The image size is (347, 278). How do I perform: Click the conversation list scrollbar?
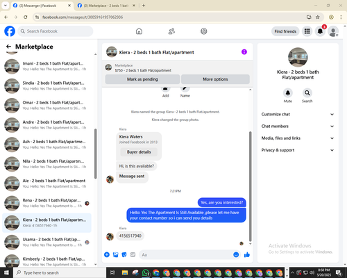pyautogui.click(x=96, y=154)
